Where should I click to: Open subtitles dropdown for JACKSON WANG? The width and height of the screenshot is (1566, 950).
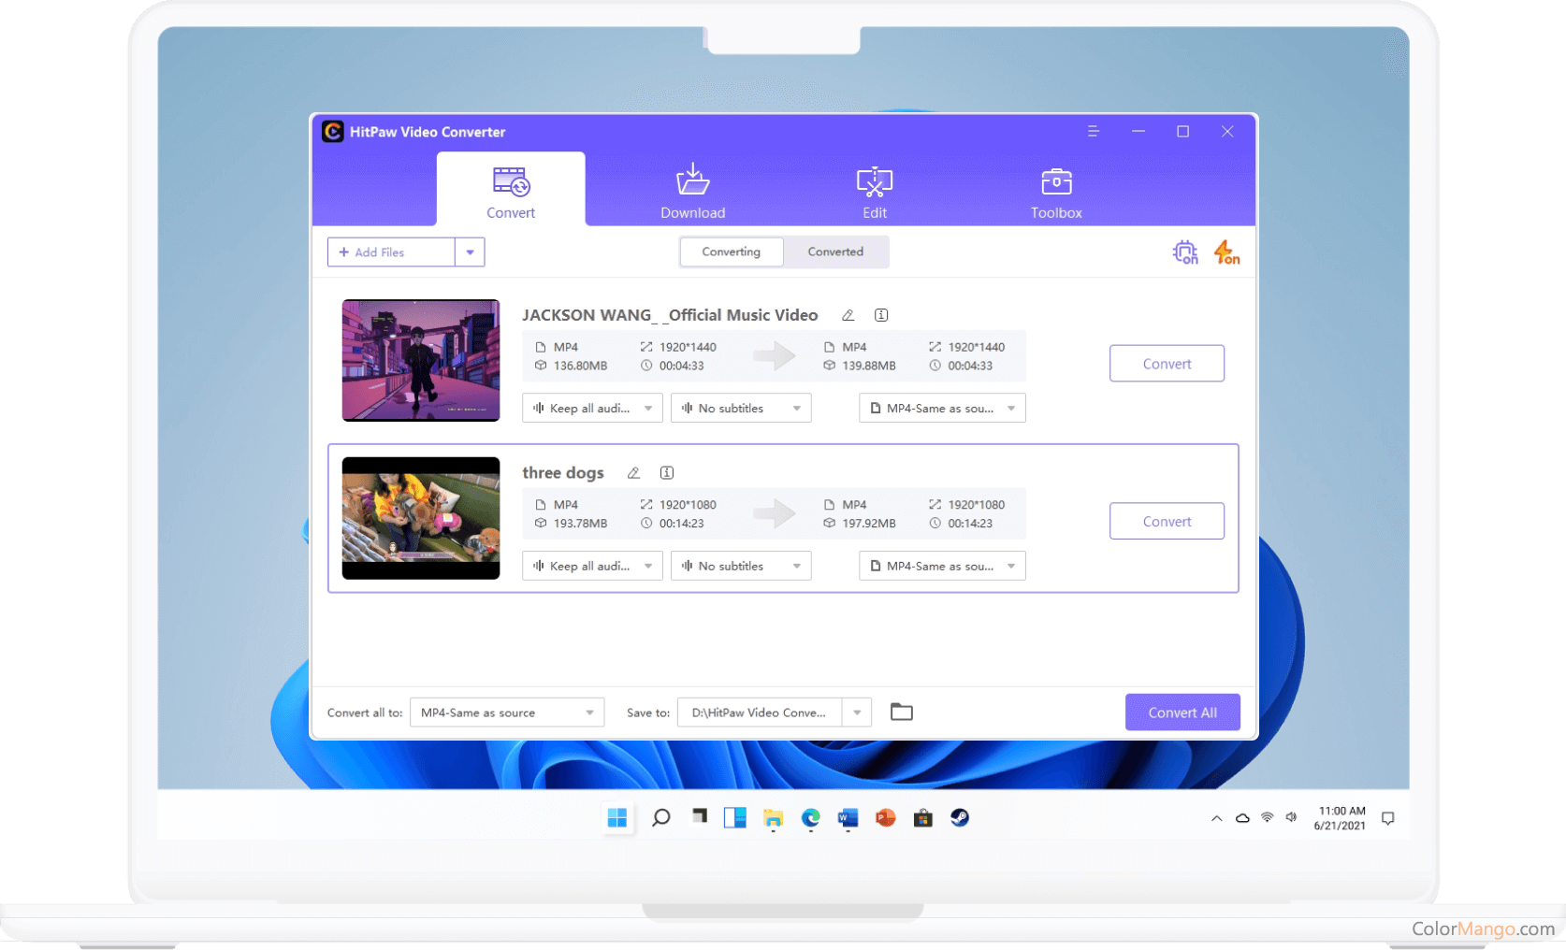pyautogui.click(x=741, y=409)
